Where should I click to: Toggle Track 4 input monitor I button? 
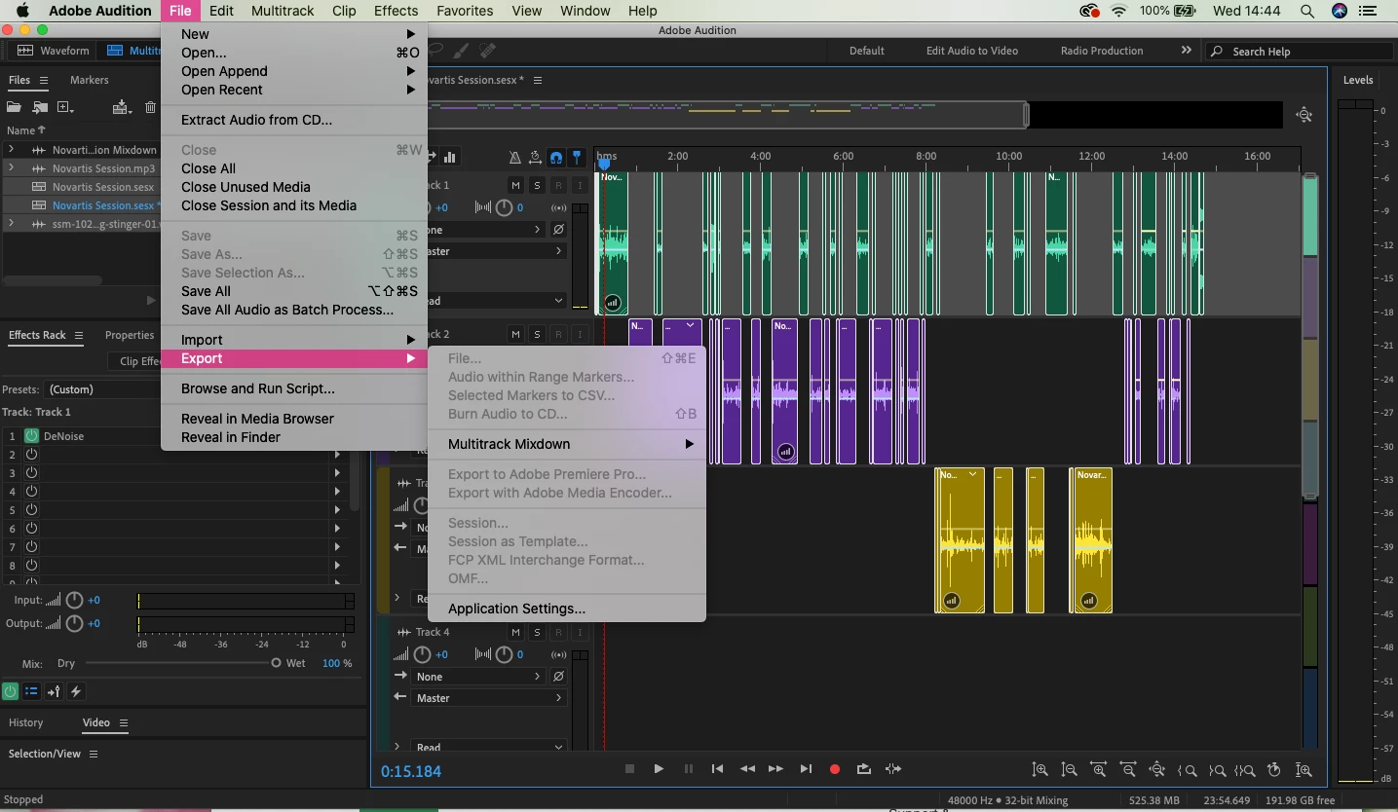[x=580, y=632]
